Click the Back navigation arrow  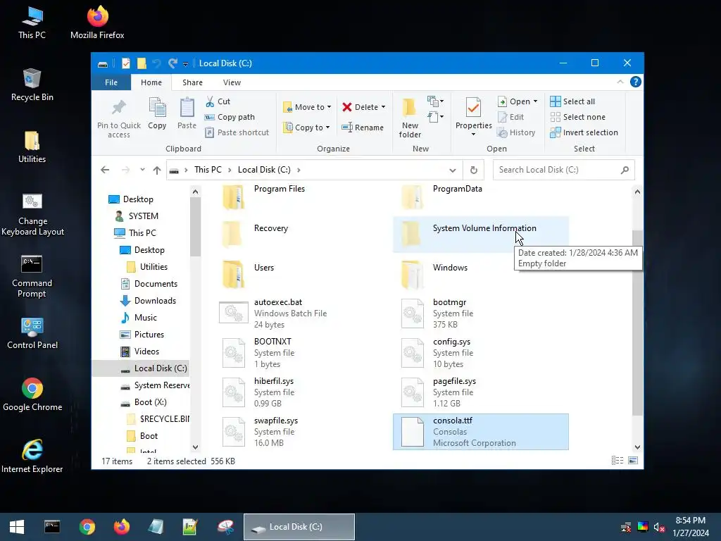(105, 170)
